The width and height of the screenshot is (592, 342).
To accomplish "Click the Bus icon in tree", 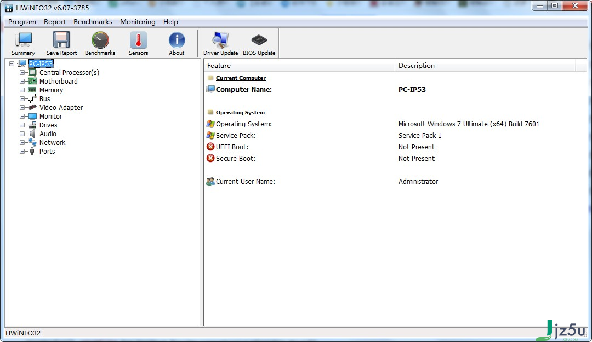I will [32, 99].
